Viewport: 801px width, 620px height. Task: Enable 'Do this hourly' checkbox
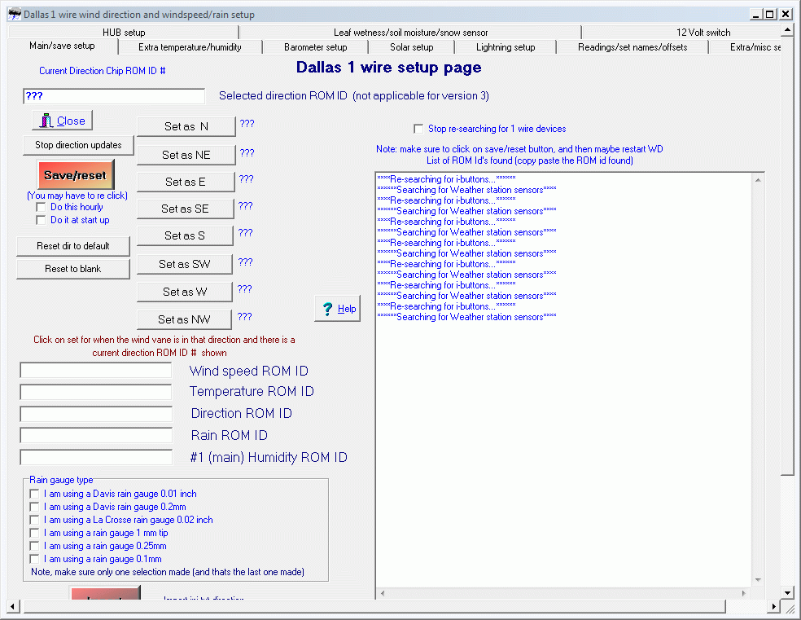click(41, 207)
